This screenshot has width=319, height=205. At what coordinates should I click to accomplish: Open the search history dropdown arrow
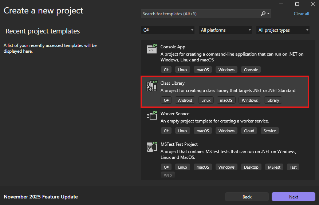coord(268,13)
